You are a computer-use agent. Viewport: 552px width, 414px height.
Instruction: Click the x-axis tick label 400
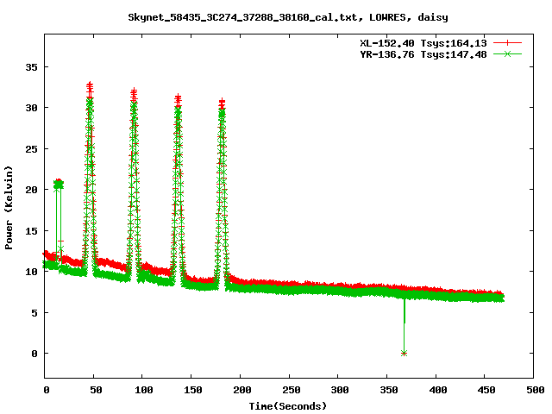point(437,390)
